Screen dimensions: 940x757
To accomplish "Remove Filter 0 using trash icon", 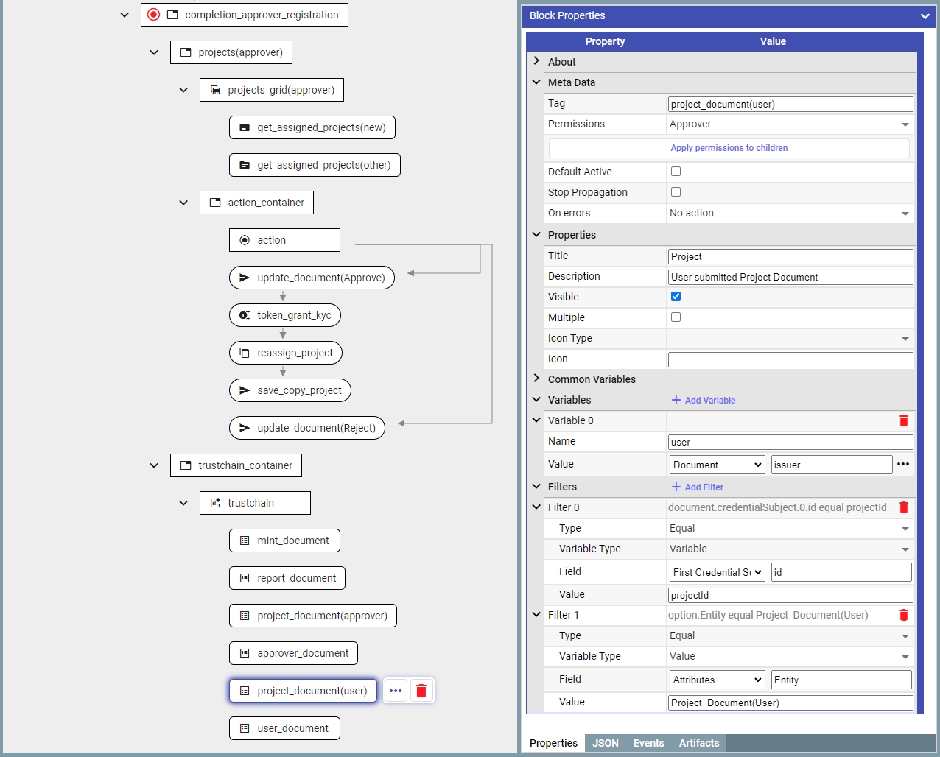I will pos(903,507).
